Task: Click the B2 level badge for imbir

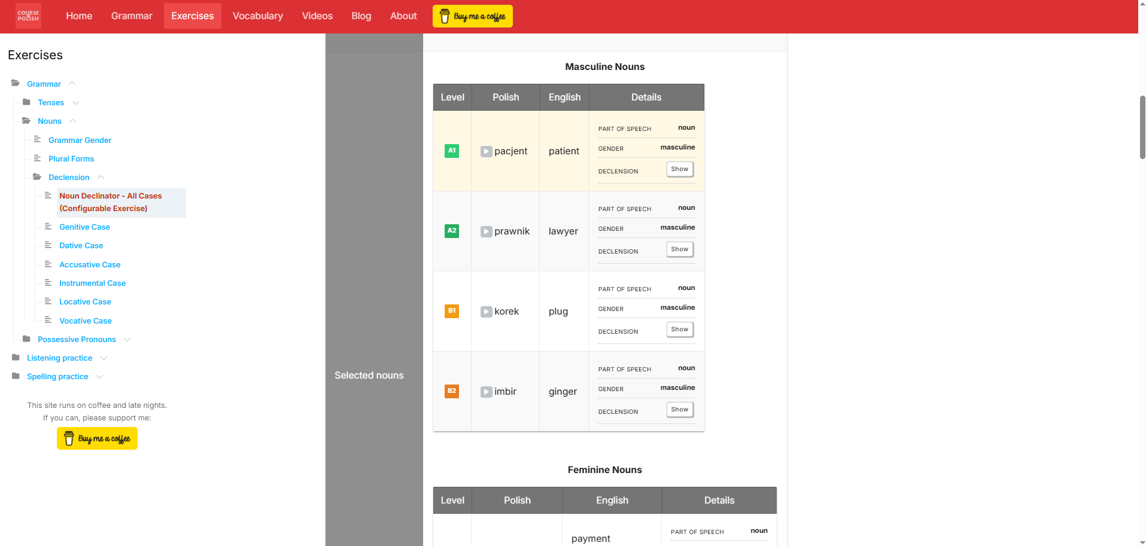Action: coord(452,391)
